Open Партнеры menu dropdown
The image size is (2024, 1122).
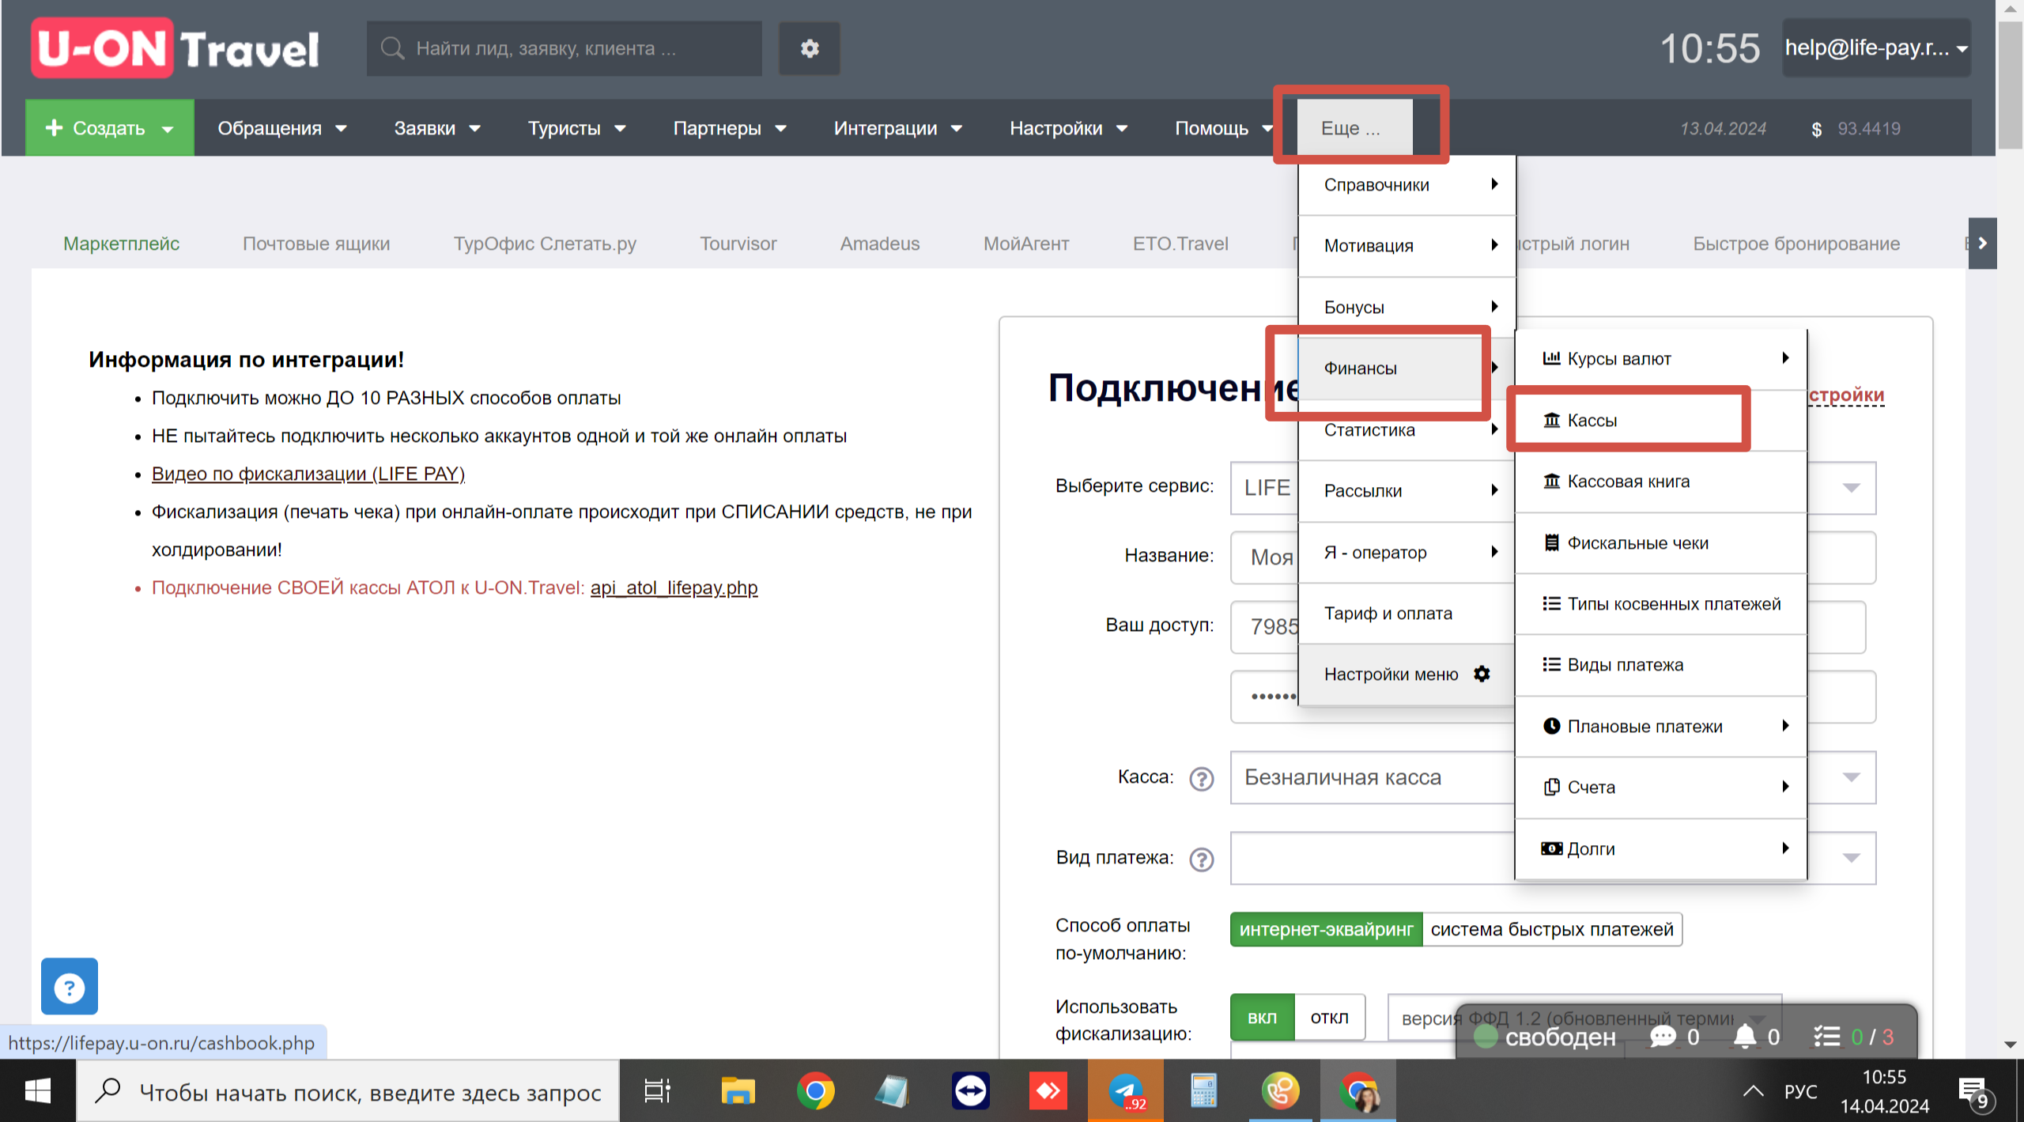pyautogui.click(x=730, y=128)
